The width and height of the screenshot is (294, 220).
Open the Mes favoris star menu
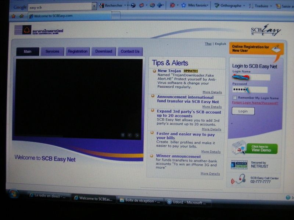(x=195, y=5)
